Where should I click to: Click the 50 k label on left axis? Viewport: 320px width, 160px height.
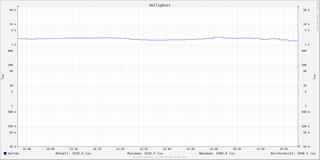point(13,10)
